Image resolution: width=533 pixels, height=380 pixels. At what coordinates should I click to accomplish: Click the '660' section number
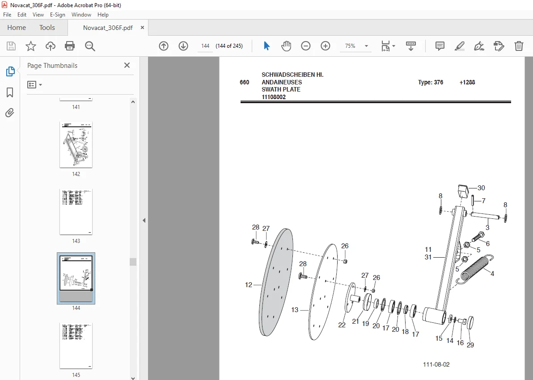pos(245,82)
